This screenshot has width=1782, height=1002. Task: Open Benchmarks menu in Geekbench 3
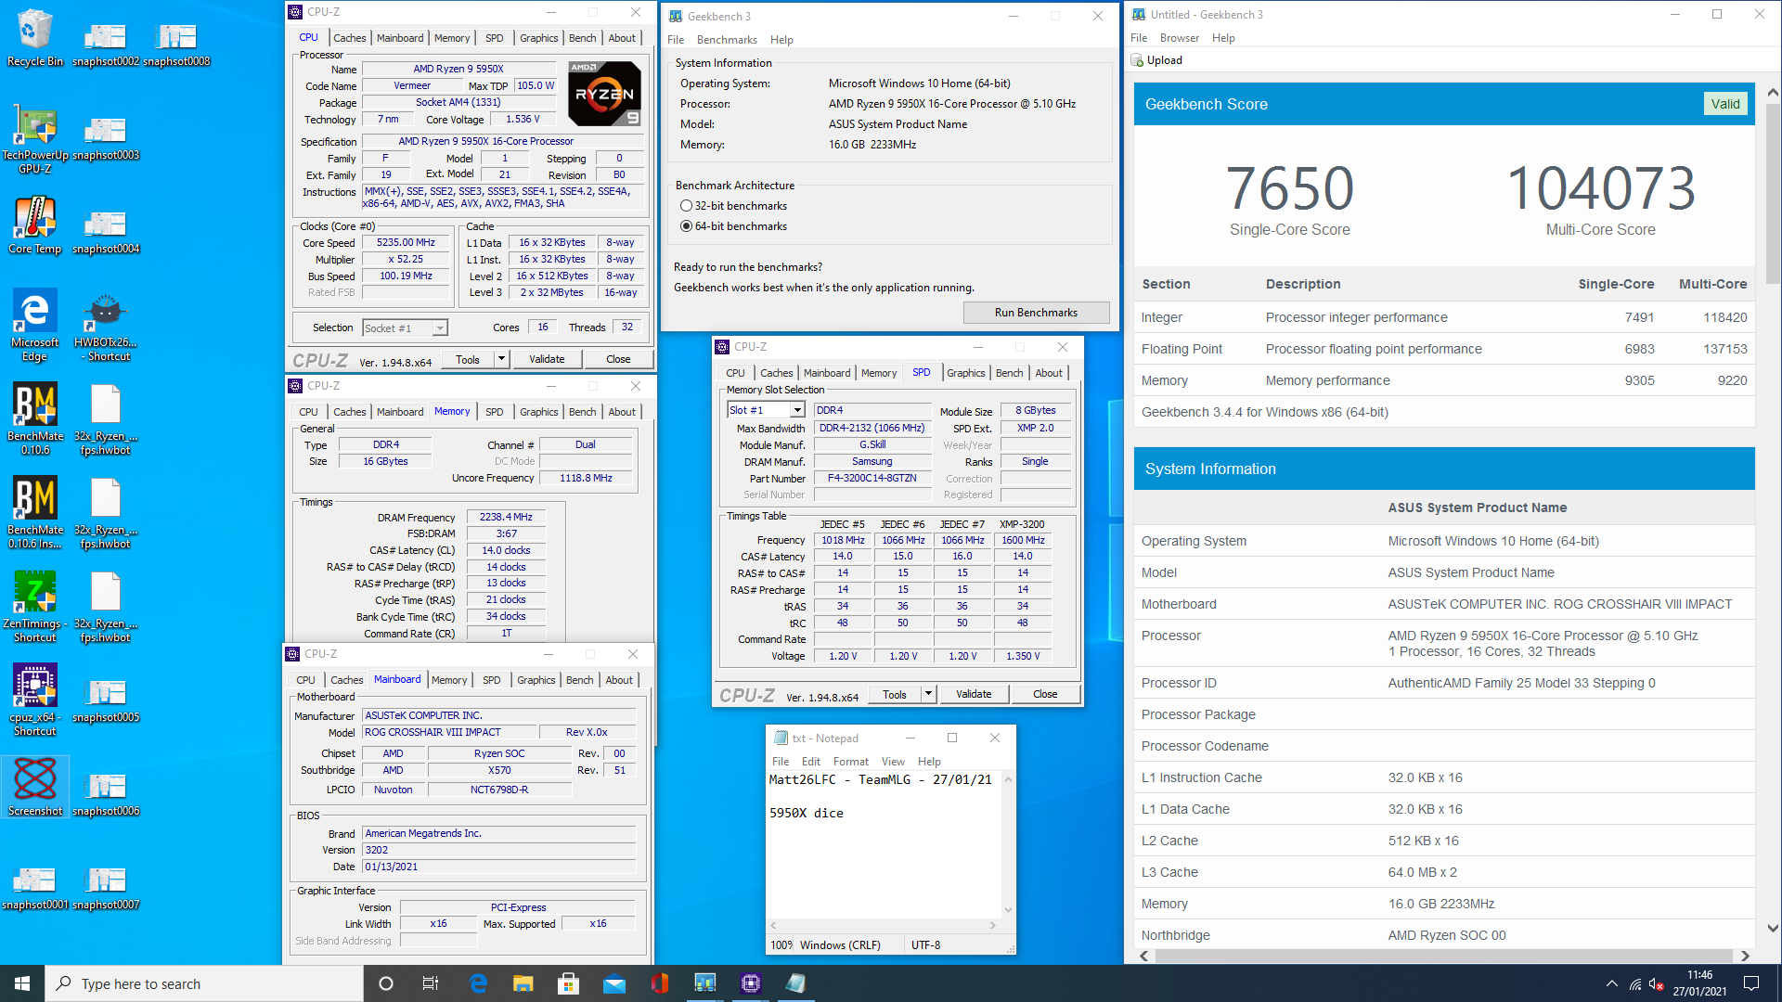pos(727,40)
